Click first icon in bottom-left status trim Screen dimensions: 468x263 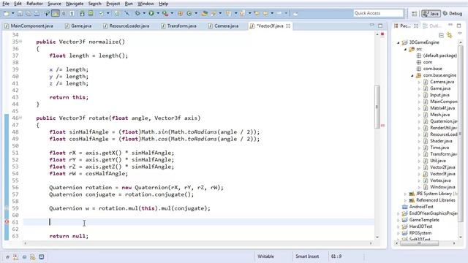pyautogui.click(x=7, y=256)
